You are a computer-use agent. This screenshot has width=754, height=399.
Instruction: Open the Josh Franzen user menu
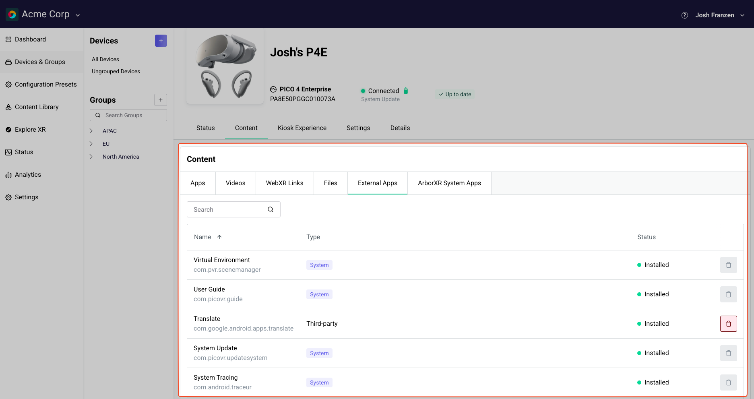(720, 15)
